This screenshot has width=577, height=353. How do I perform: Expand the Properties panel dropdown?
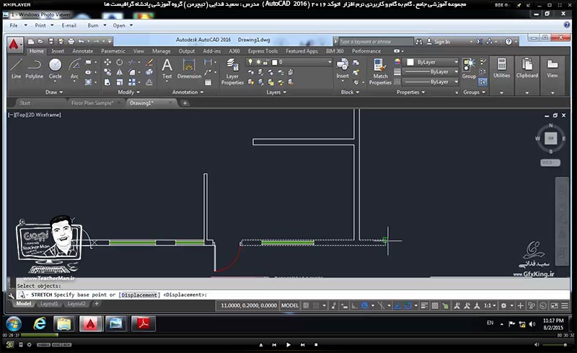(x=410, y=92)
